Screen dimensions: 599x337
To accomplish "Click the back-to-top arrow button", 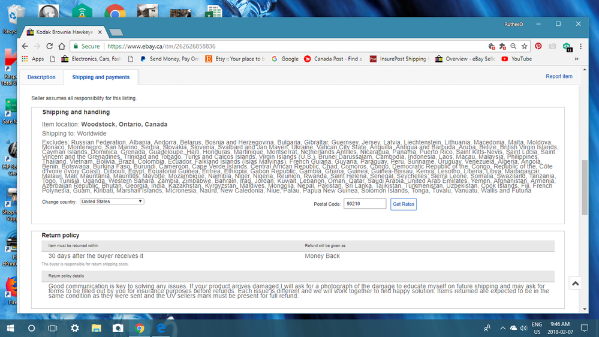I will pos(575,284).
